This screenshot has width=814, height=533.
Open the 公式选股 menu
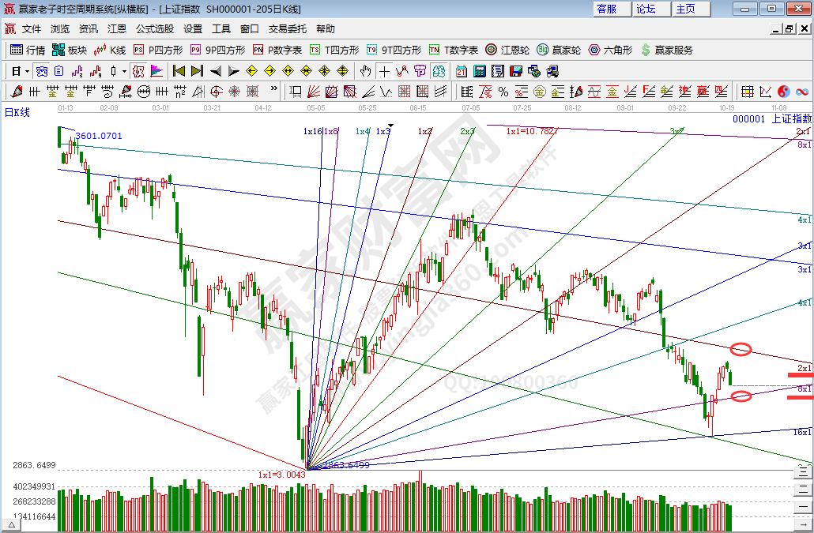click(154, 28)
